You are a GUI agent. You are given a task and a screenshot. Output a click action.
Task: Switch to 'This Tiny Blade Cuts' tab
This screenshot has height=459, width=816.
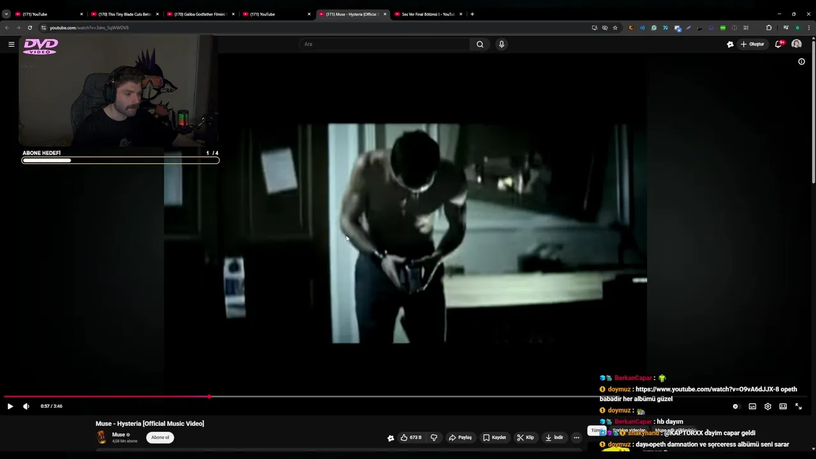124,14
